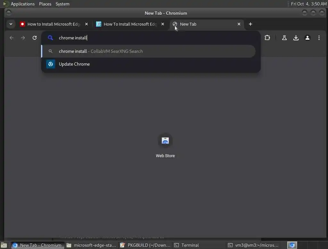Open the Places menu
The height and width of the screenshot is (249, 328).
45,4
